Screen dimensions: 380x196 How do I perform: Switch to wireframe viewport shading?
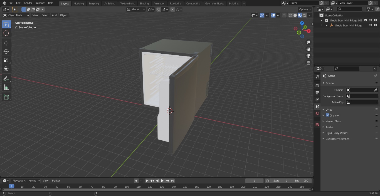tap(290, 15)
